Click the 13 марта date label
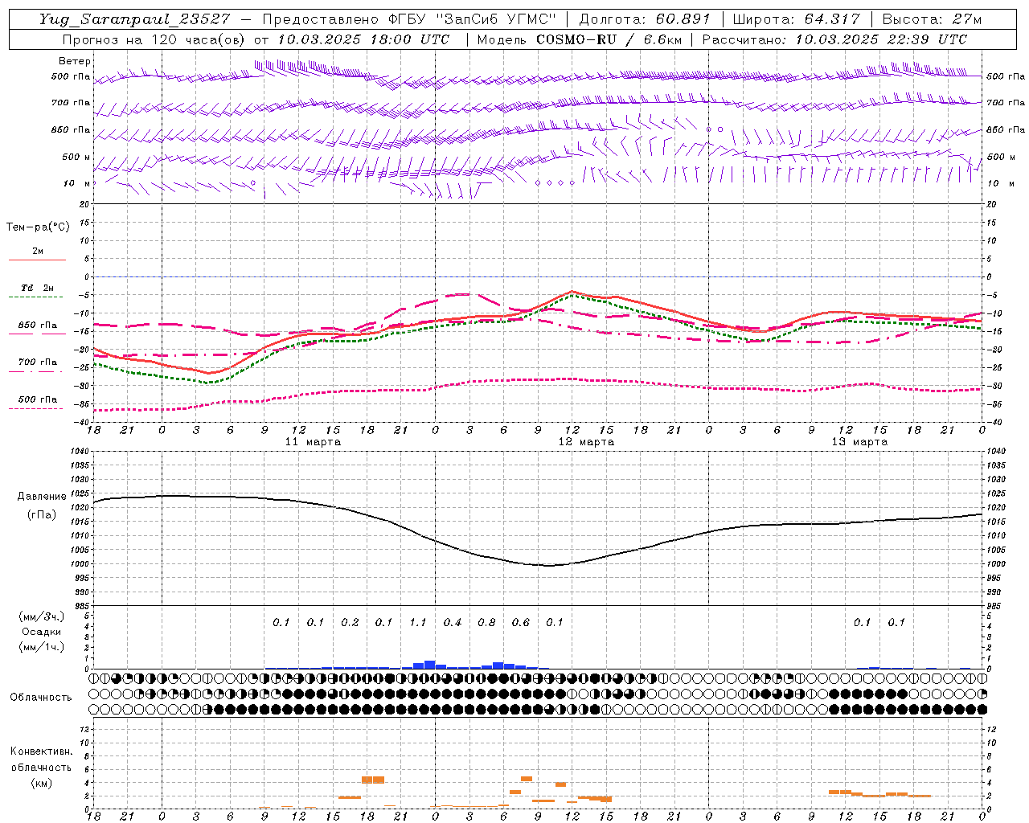This screenshot has height=823, width=1029. pos(859,441)
